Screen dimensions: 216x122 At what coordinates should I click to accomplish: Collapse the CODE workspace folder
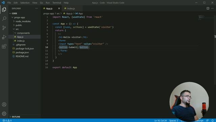click(x=10, y=14)
